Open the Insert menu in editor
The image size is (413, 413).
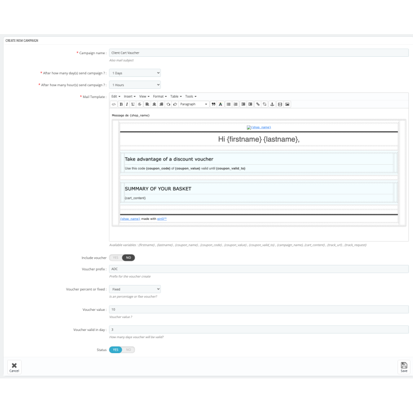pos(129,96)
